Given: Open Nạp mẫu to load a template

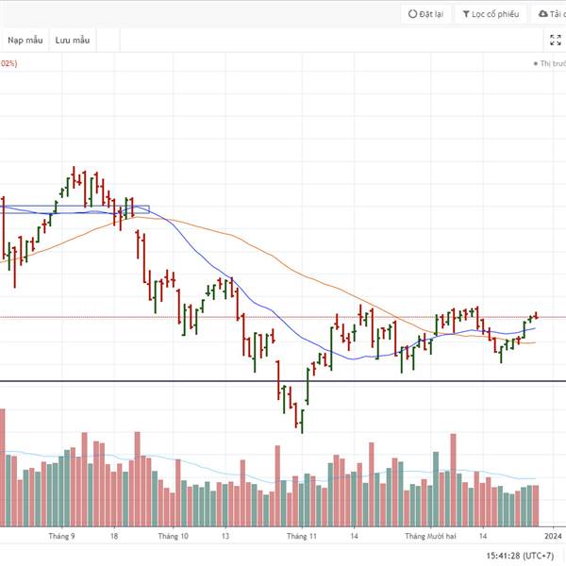Looking at the screenshot, I should point(25,40).
